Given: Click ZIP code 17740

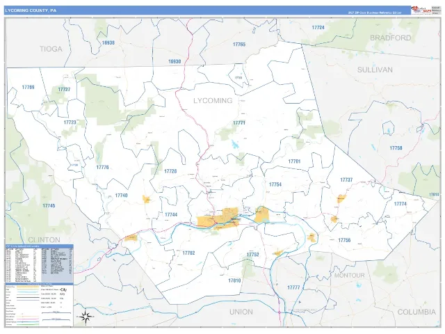Looking at the screenshot, I should [x=121, y=196].
